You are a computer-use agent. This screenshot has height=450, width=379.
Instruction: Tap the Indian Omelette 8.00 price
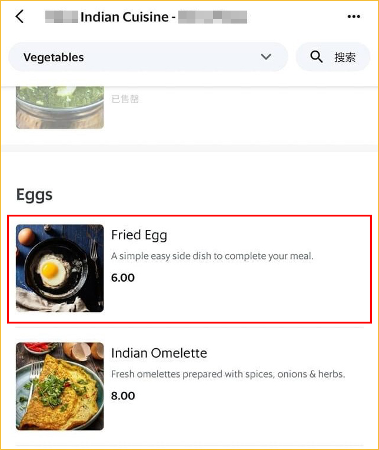123,396
